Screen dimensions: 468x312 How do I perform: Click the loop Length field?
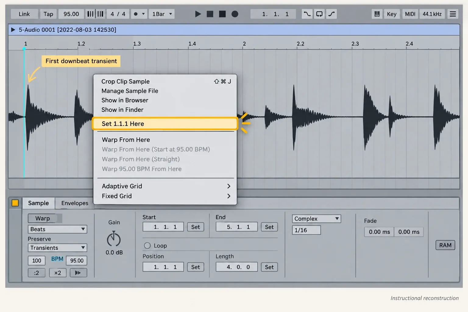[237, 267]
